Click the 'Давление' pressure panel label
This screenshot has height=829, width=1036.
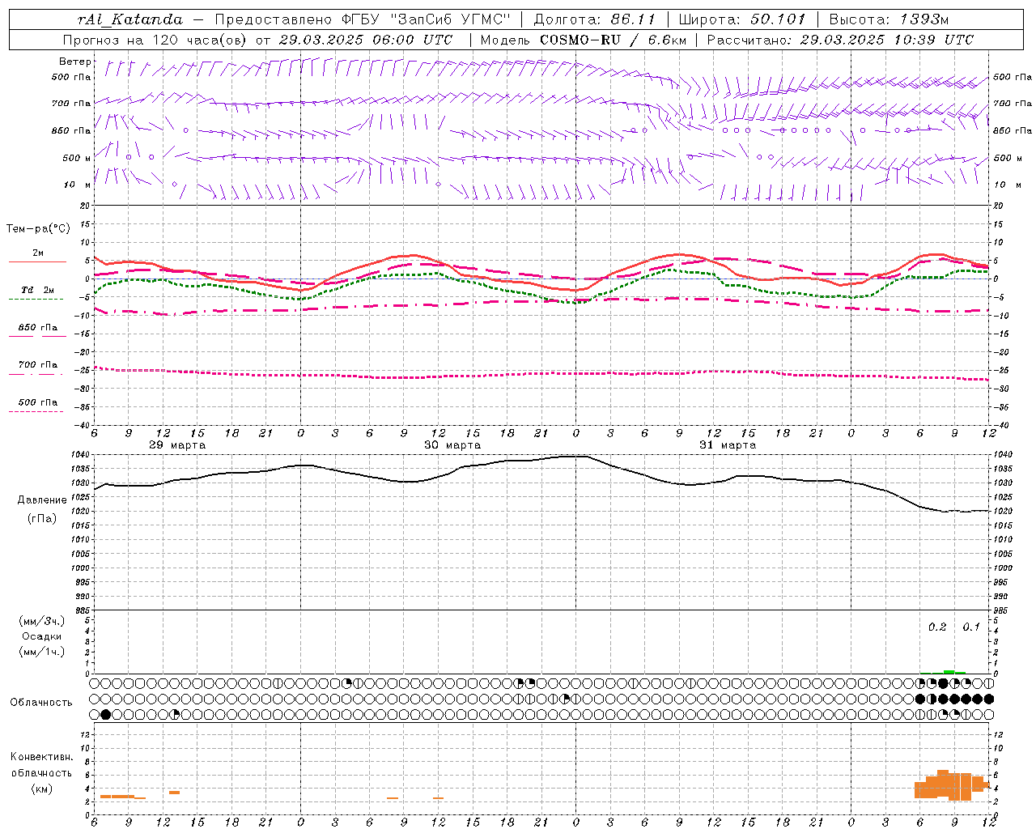[x=42, y=500]
